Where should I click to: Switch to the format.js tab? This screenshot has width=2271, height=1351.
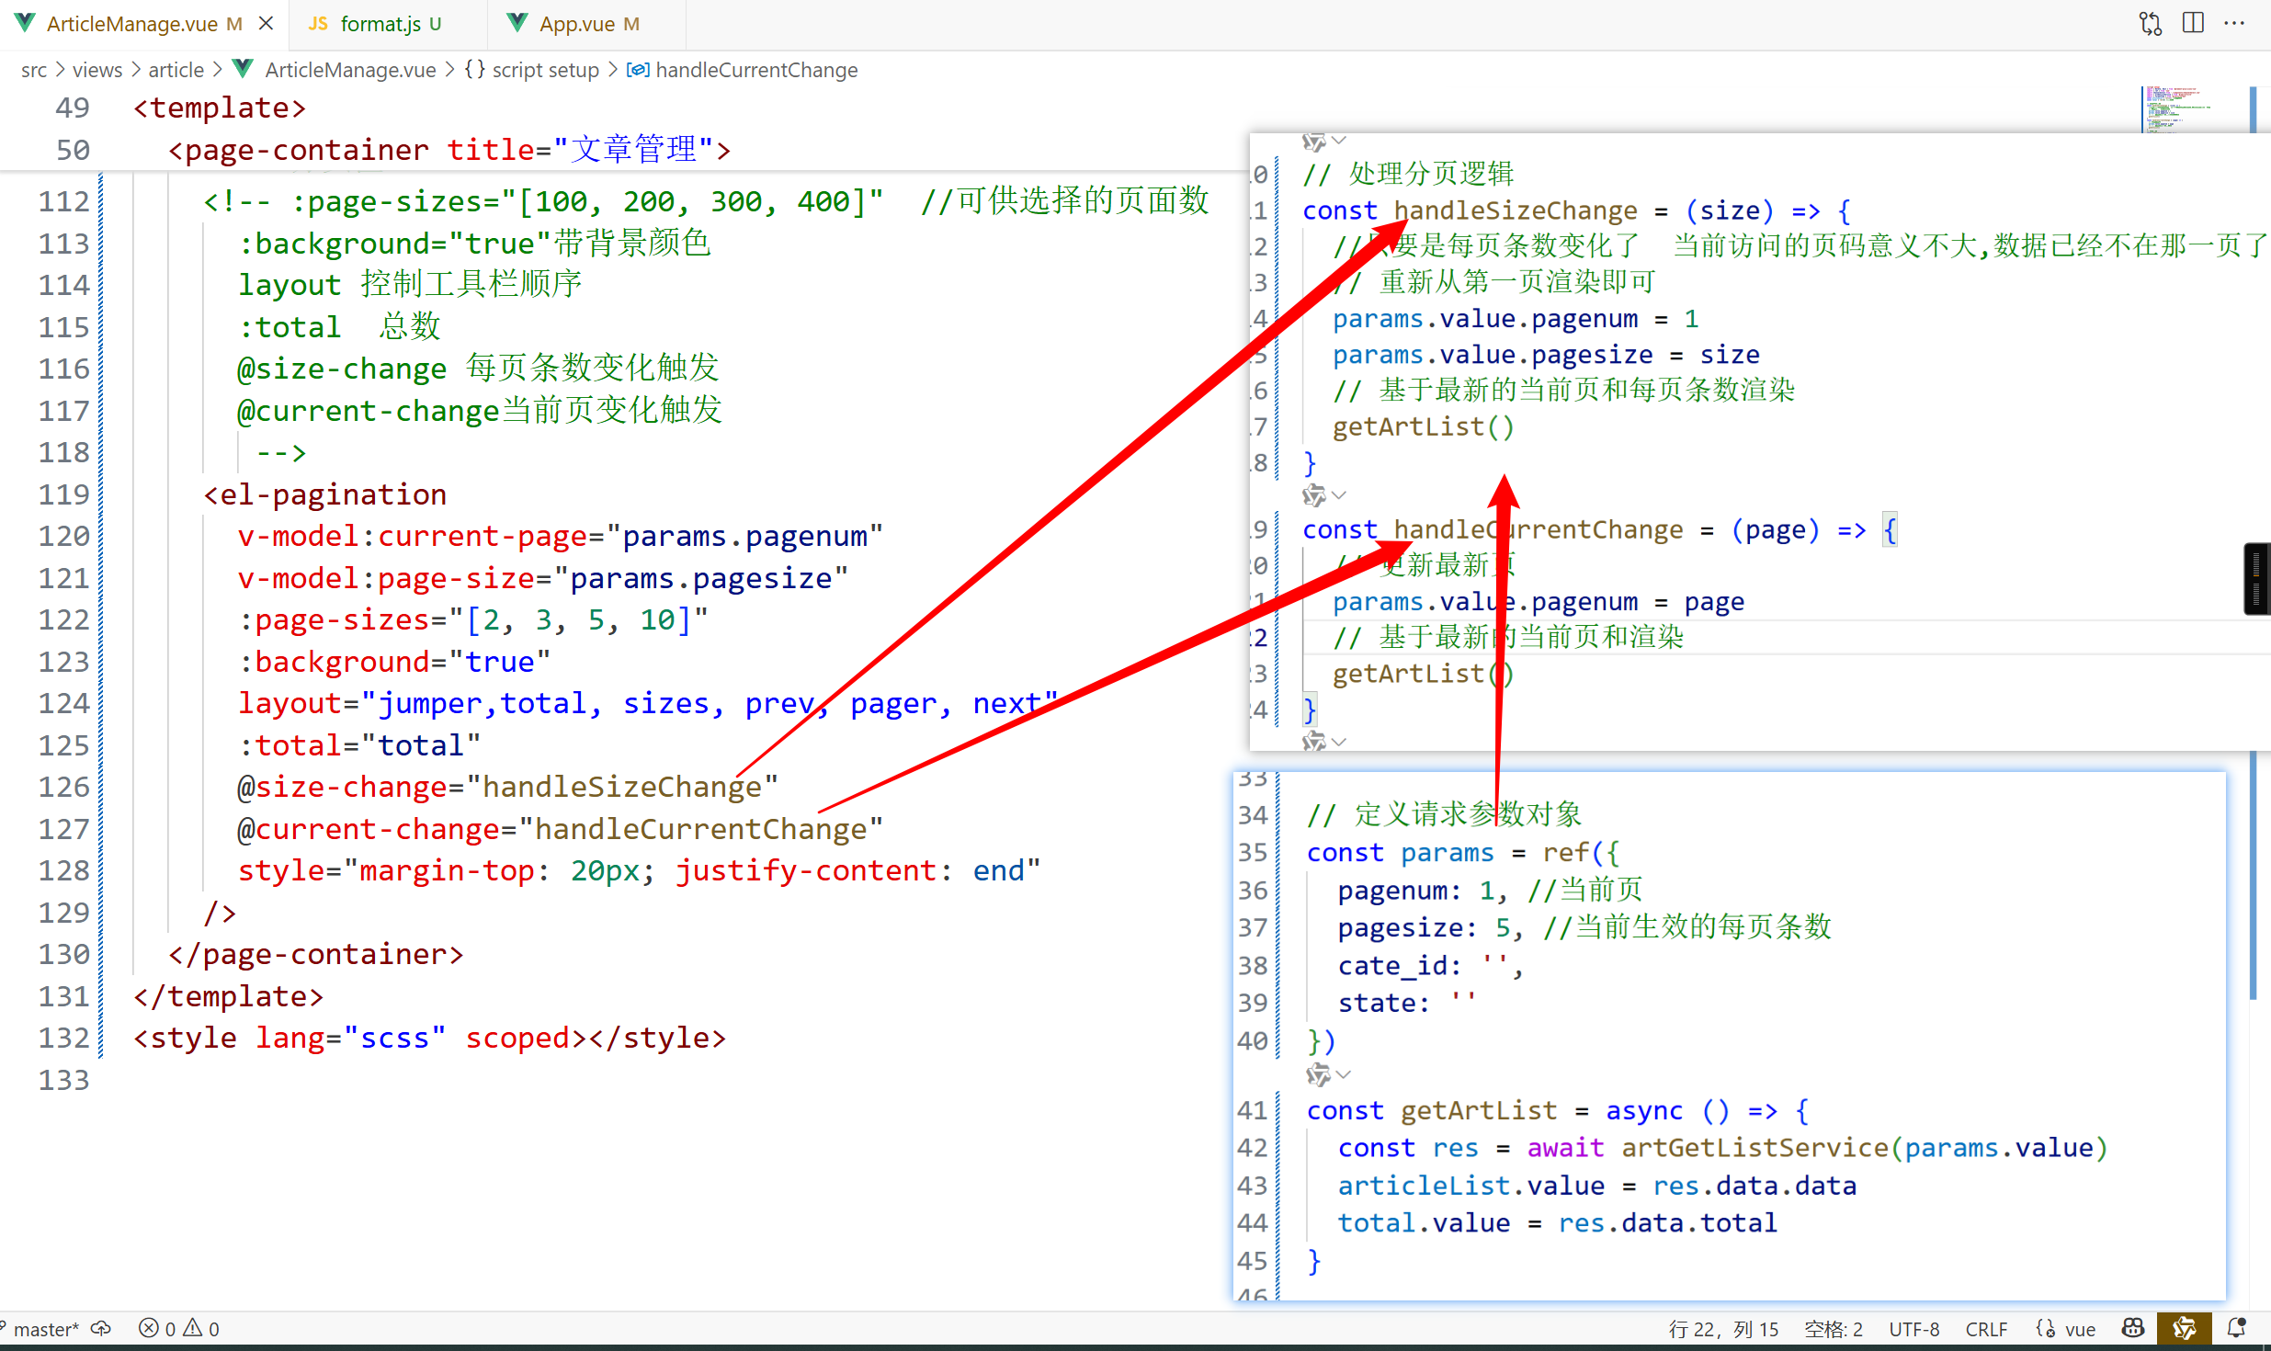click(x=380, y=24)
